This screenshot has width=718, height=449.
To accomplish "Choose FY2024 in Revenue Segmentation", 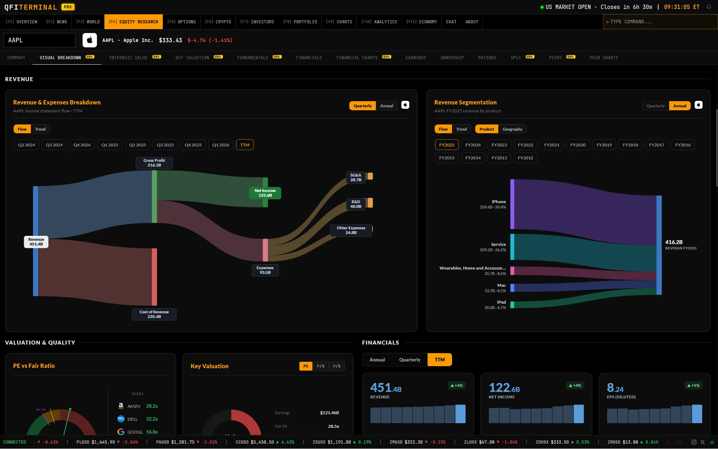I will pos(473,145).
